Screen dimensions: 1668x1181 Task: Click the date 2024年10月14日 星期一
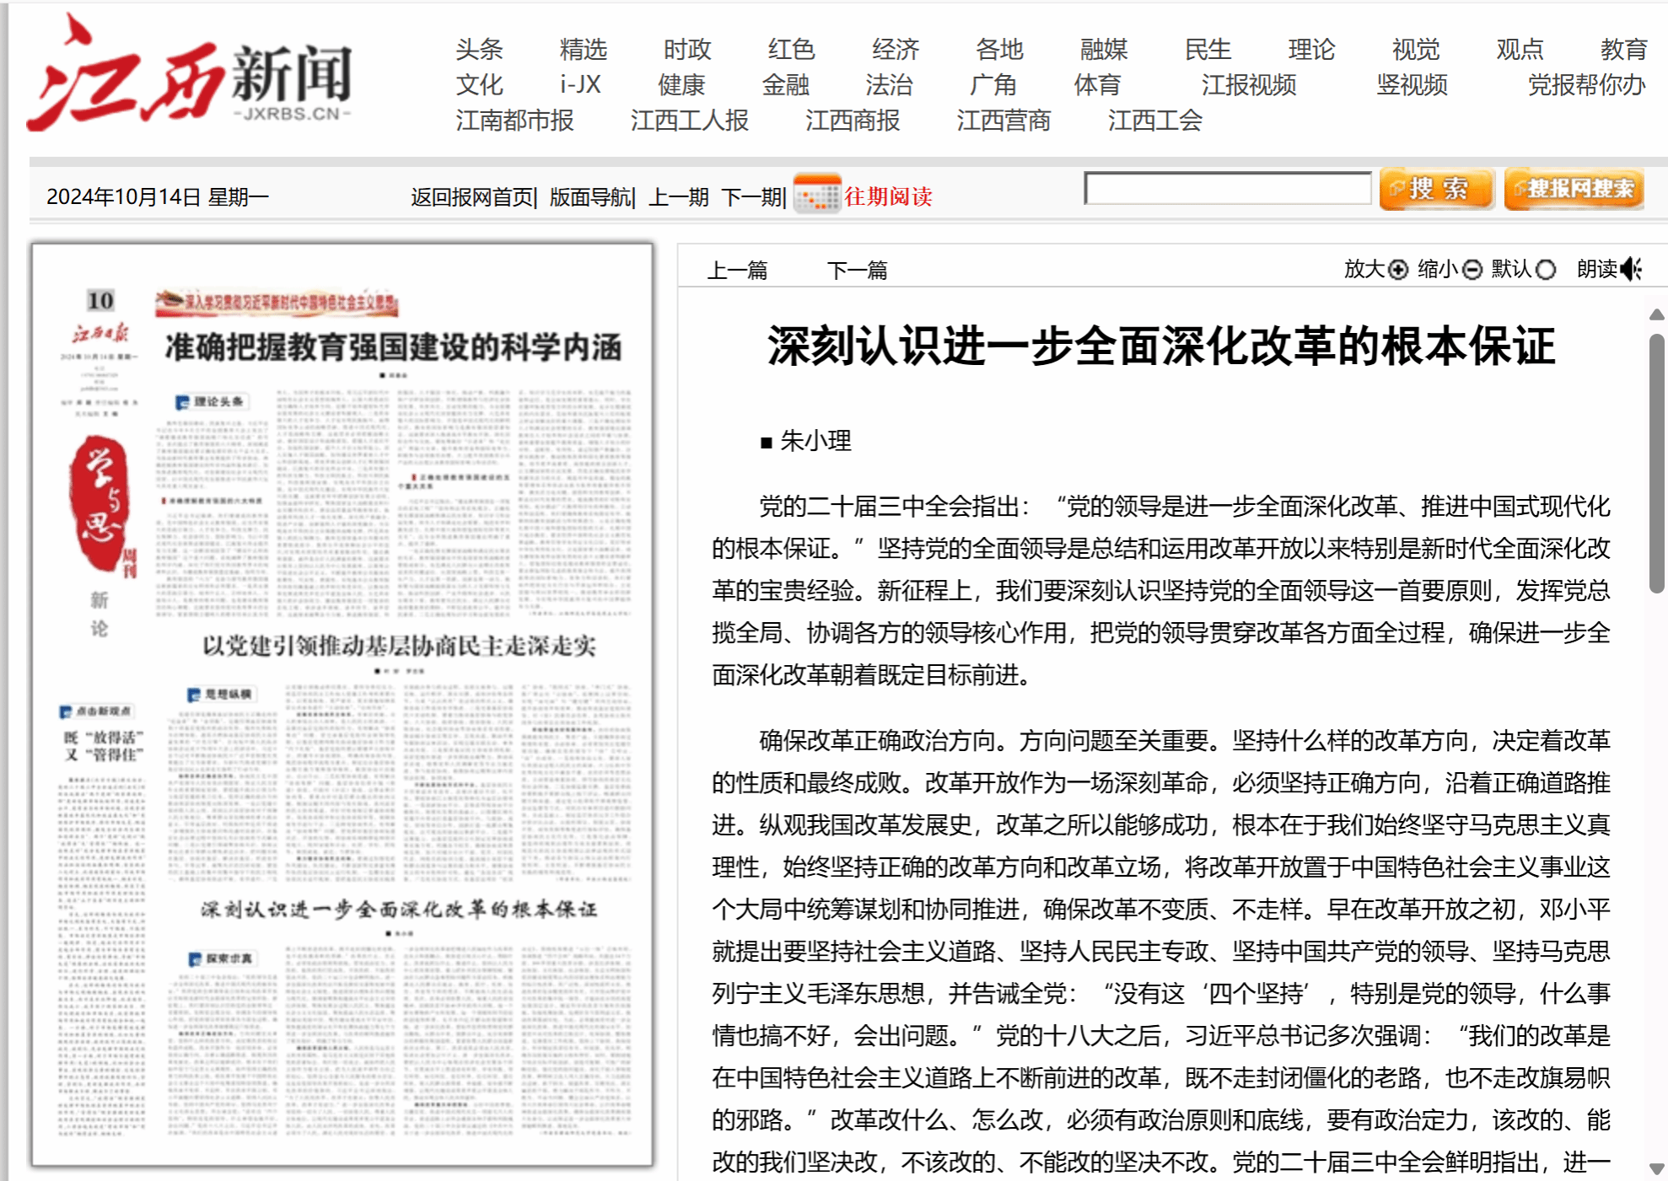coord(158,196)
